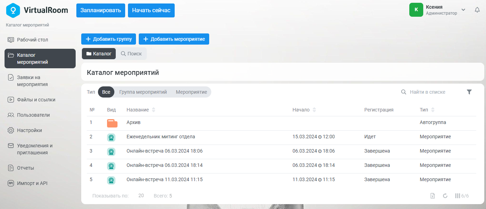Open Онлайн-встреча 06.03.2024 18:14 event
The image size is (486, 209).
coord(165,165)
